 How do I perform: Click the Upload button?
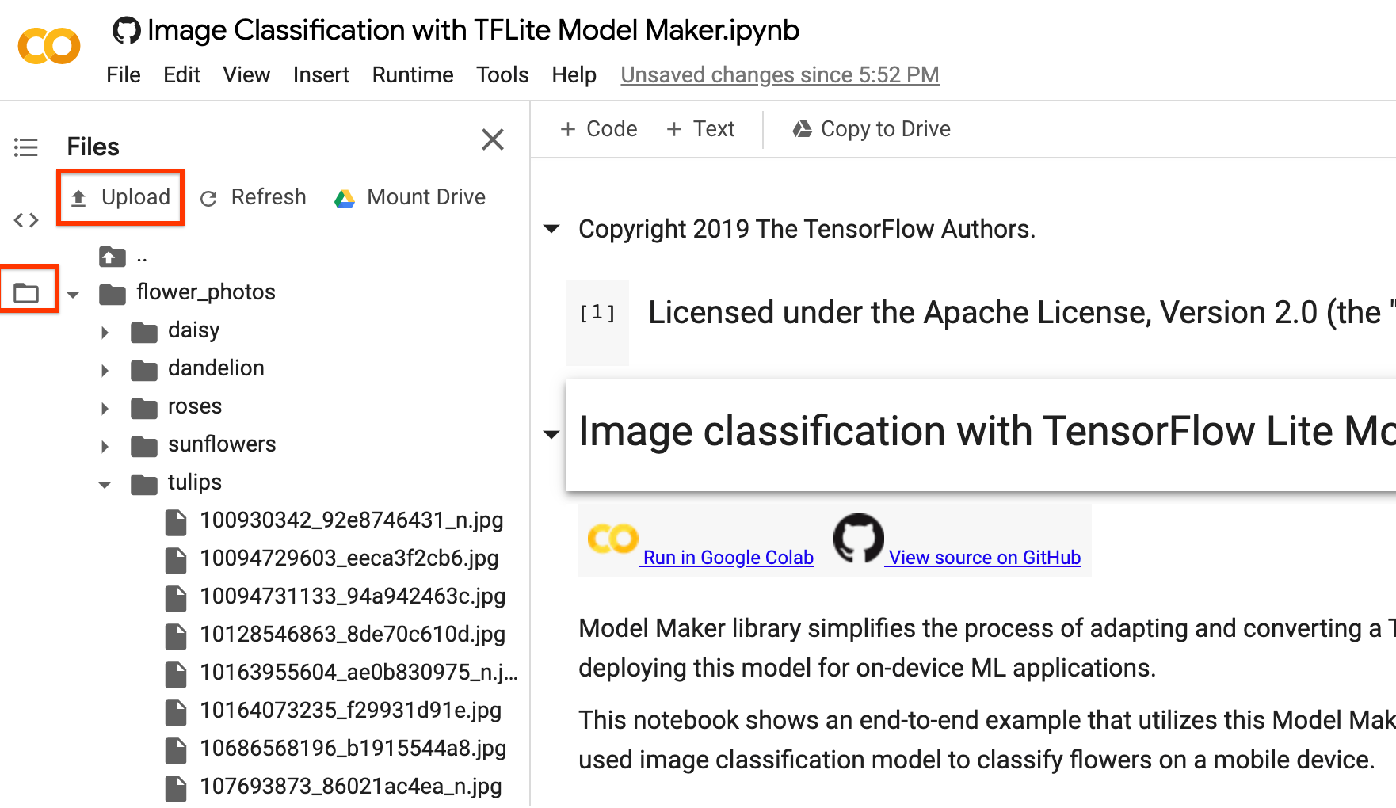coord(120,197)
